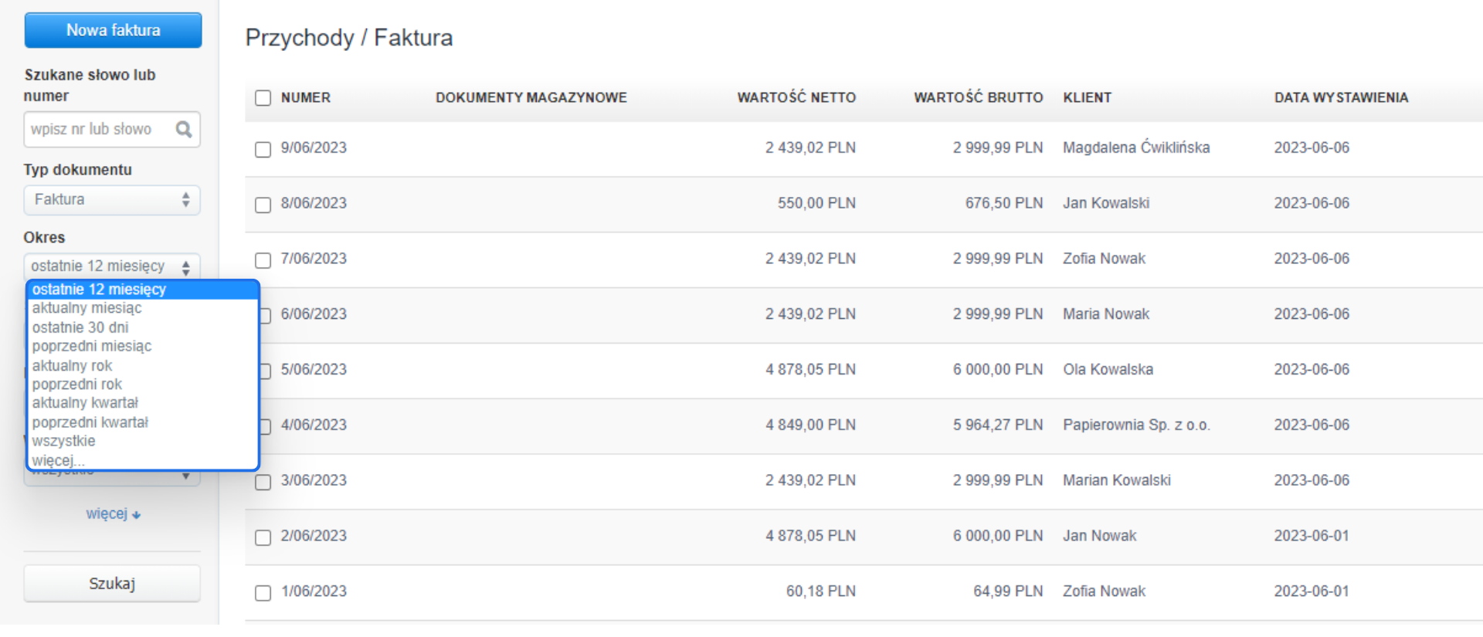The height and width of the screenshot is (637, 1483).
Task: Open invoice number 7/06/2023
Action: pyautogui.click(x=314, y=259)
